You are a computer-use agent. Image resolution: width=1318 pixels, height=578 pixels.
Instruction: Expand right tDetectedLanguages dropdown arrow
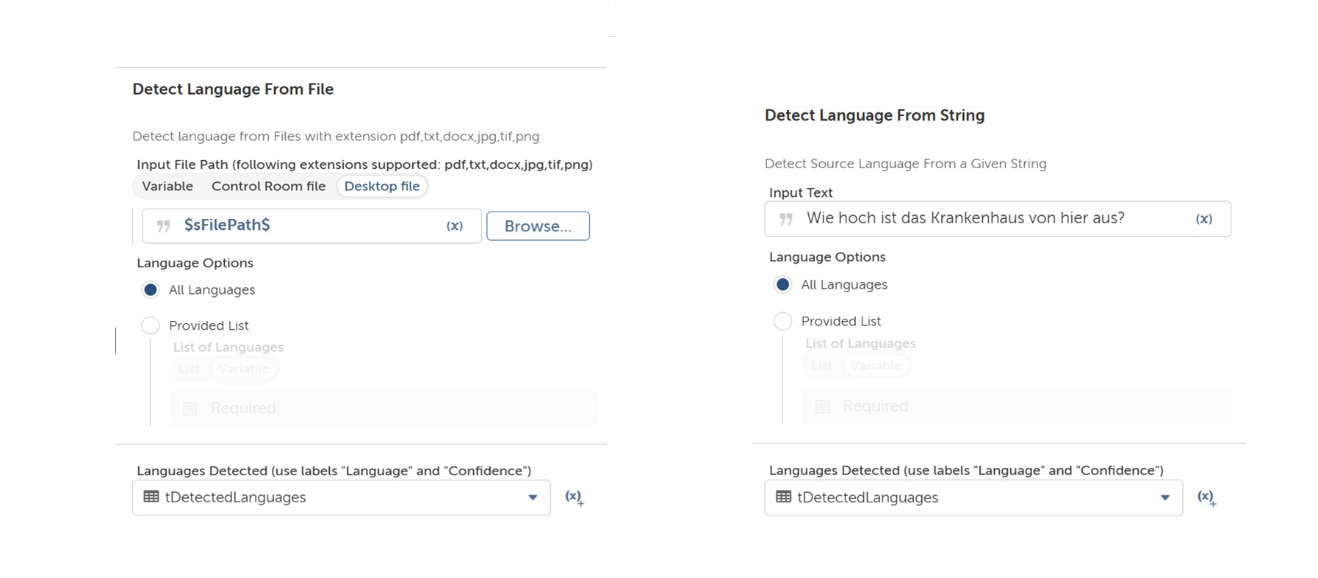pos(1165,497)
